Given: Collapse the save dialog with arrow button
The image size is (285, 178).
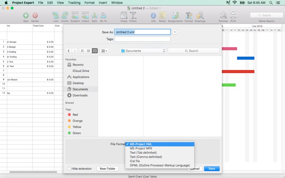Looking at the screenshot, I should coord(175,32).
